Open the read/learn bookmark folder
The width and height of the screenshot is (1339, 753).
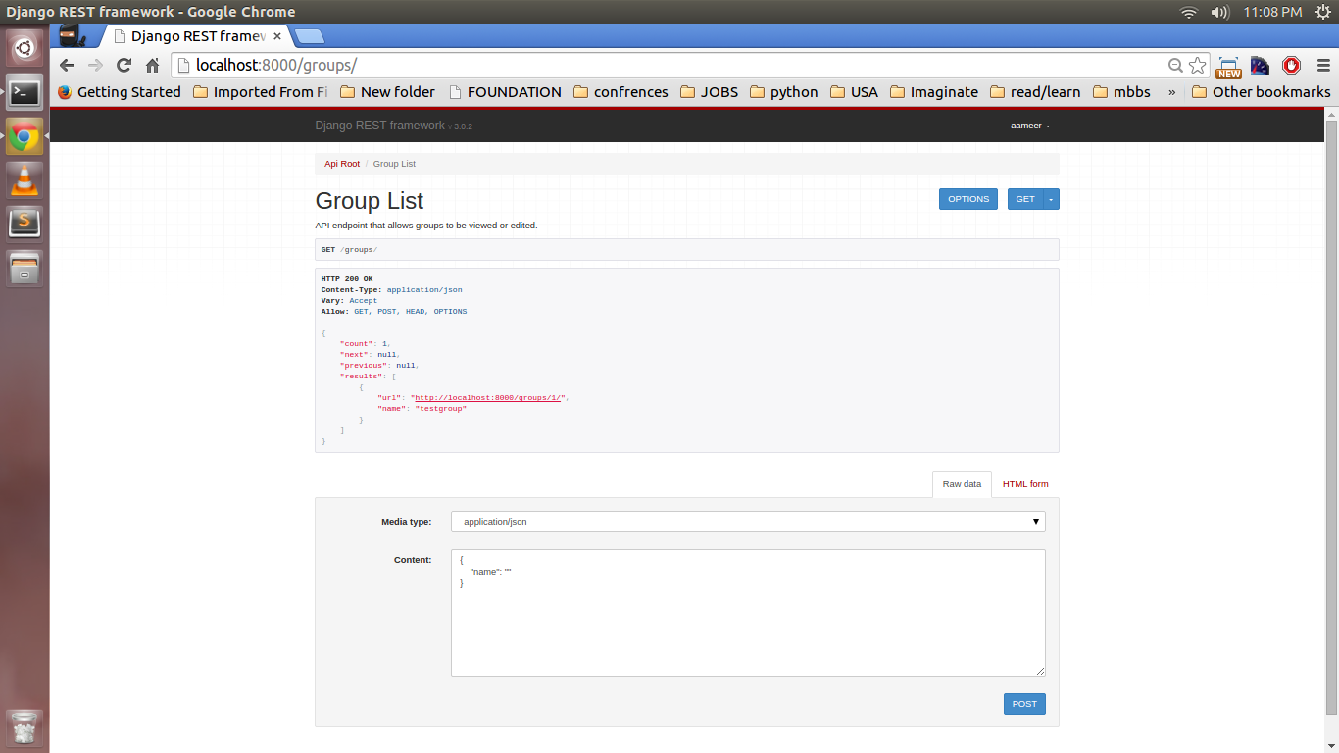(1035, 92)
